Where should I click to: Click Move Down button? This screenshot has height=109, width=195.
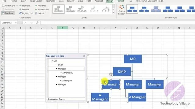42,9
